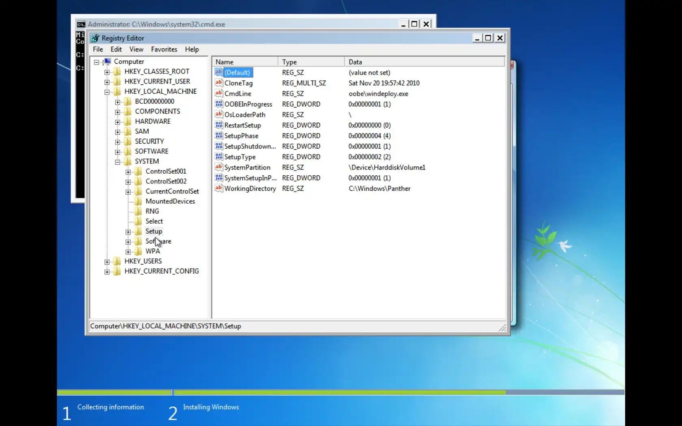Click the \Device\HarddiskVolume1 data cell

point(387,168)
